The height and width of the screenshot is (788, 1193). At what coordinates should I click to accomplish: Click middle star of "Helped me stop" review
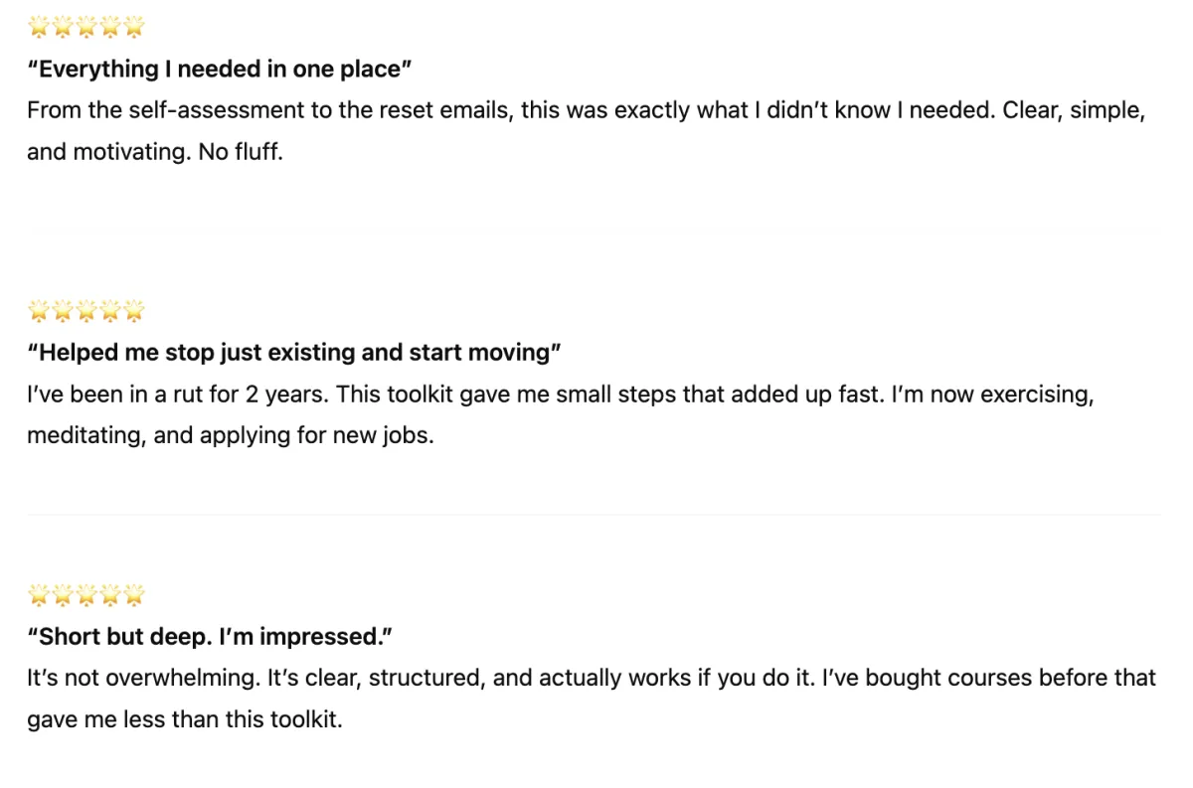87,311
